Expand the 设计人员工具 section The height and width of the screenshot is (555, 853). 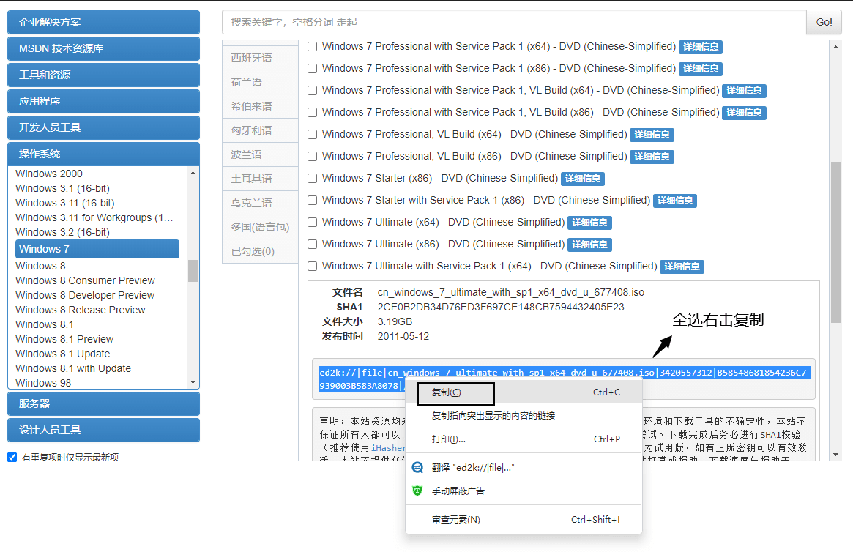pyautogui.click(x=103, y=430)
